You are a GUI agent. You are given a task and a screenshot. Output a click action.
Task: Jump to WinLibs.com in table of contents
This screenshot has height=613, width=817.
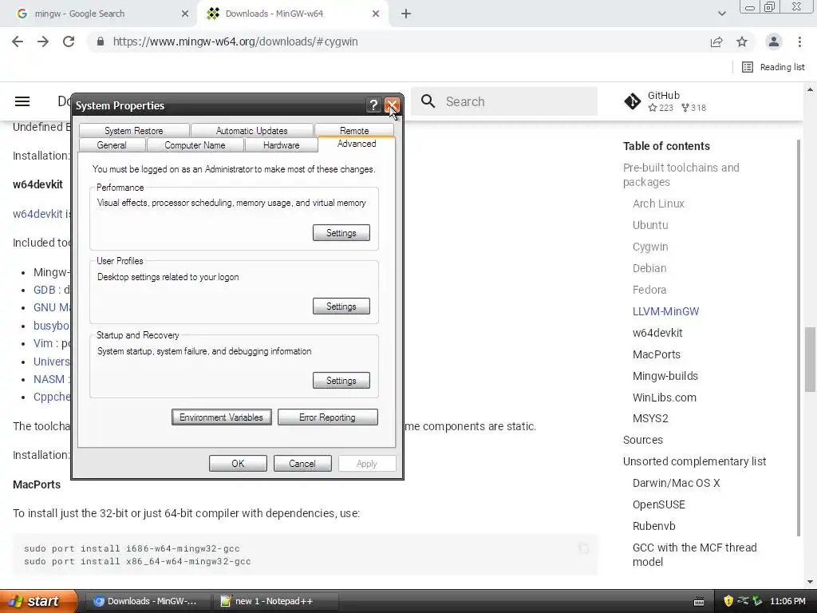point(665,397)
